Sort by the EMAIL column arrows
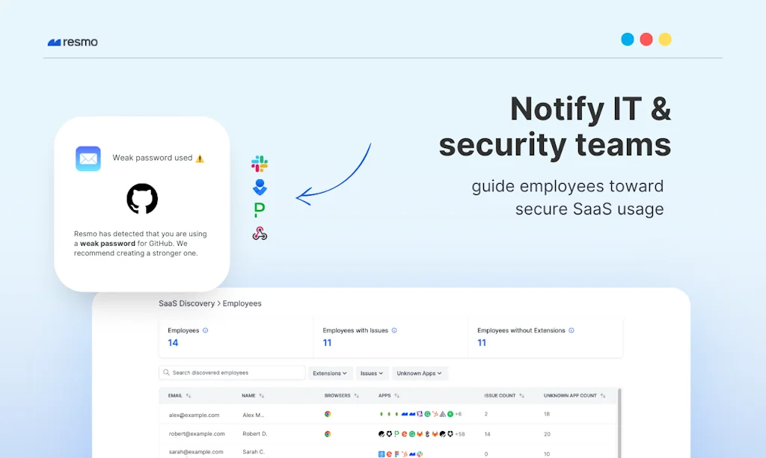 pos(189,395)
